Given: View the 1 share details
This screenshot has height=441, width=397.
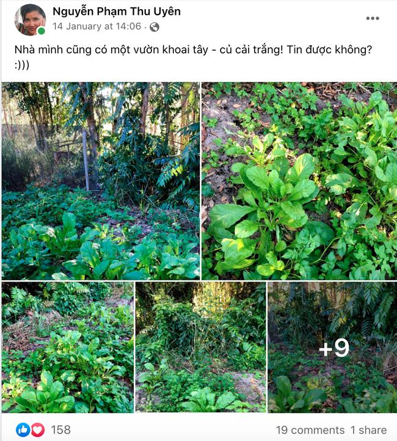Looking at the screenshot, I should (x=369, y=430).
